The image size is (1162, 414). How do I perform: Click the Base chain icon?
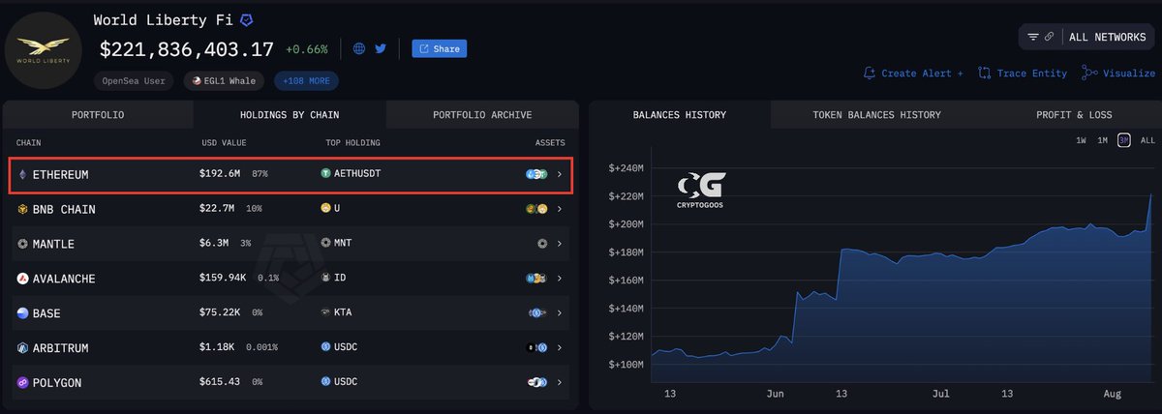coord(23,313)
